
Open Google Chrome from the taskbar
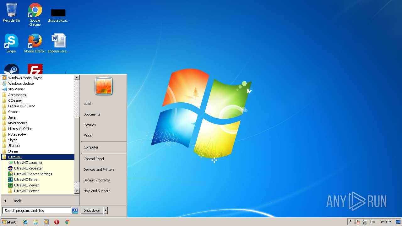[x=67, y=222]
